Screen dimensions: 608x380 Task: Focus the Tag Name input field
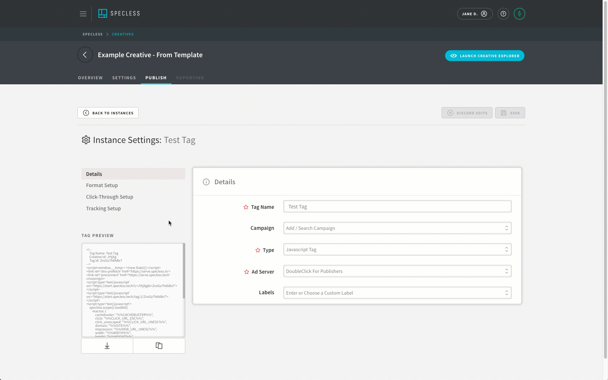397,206
